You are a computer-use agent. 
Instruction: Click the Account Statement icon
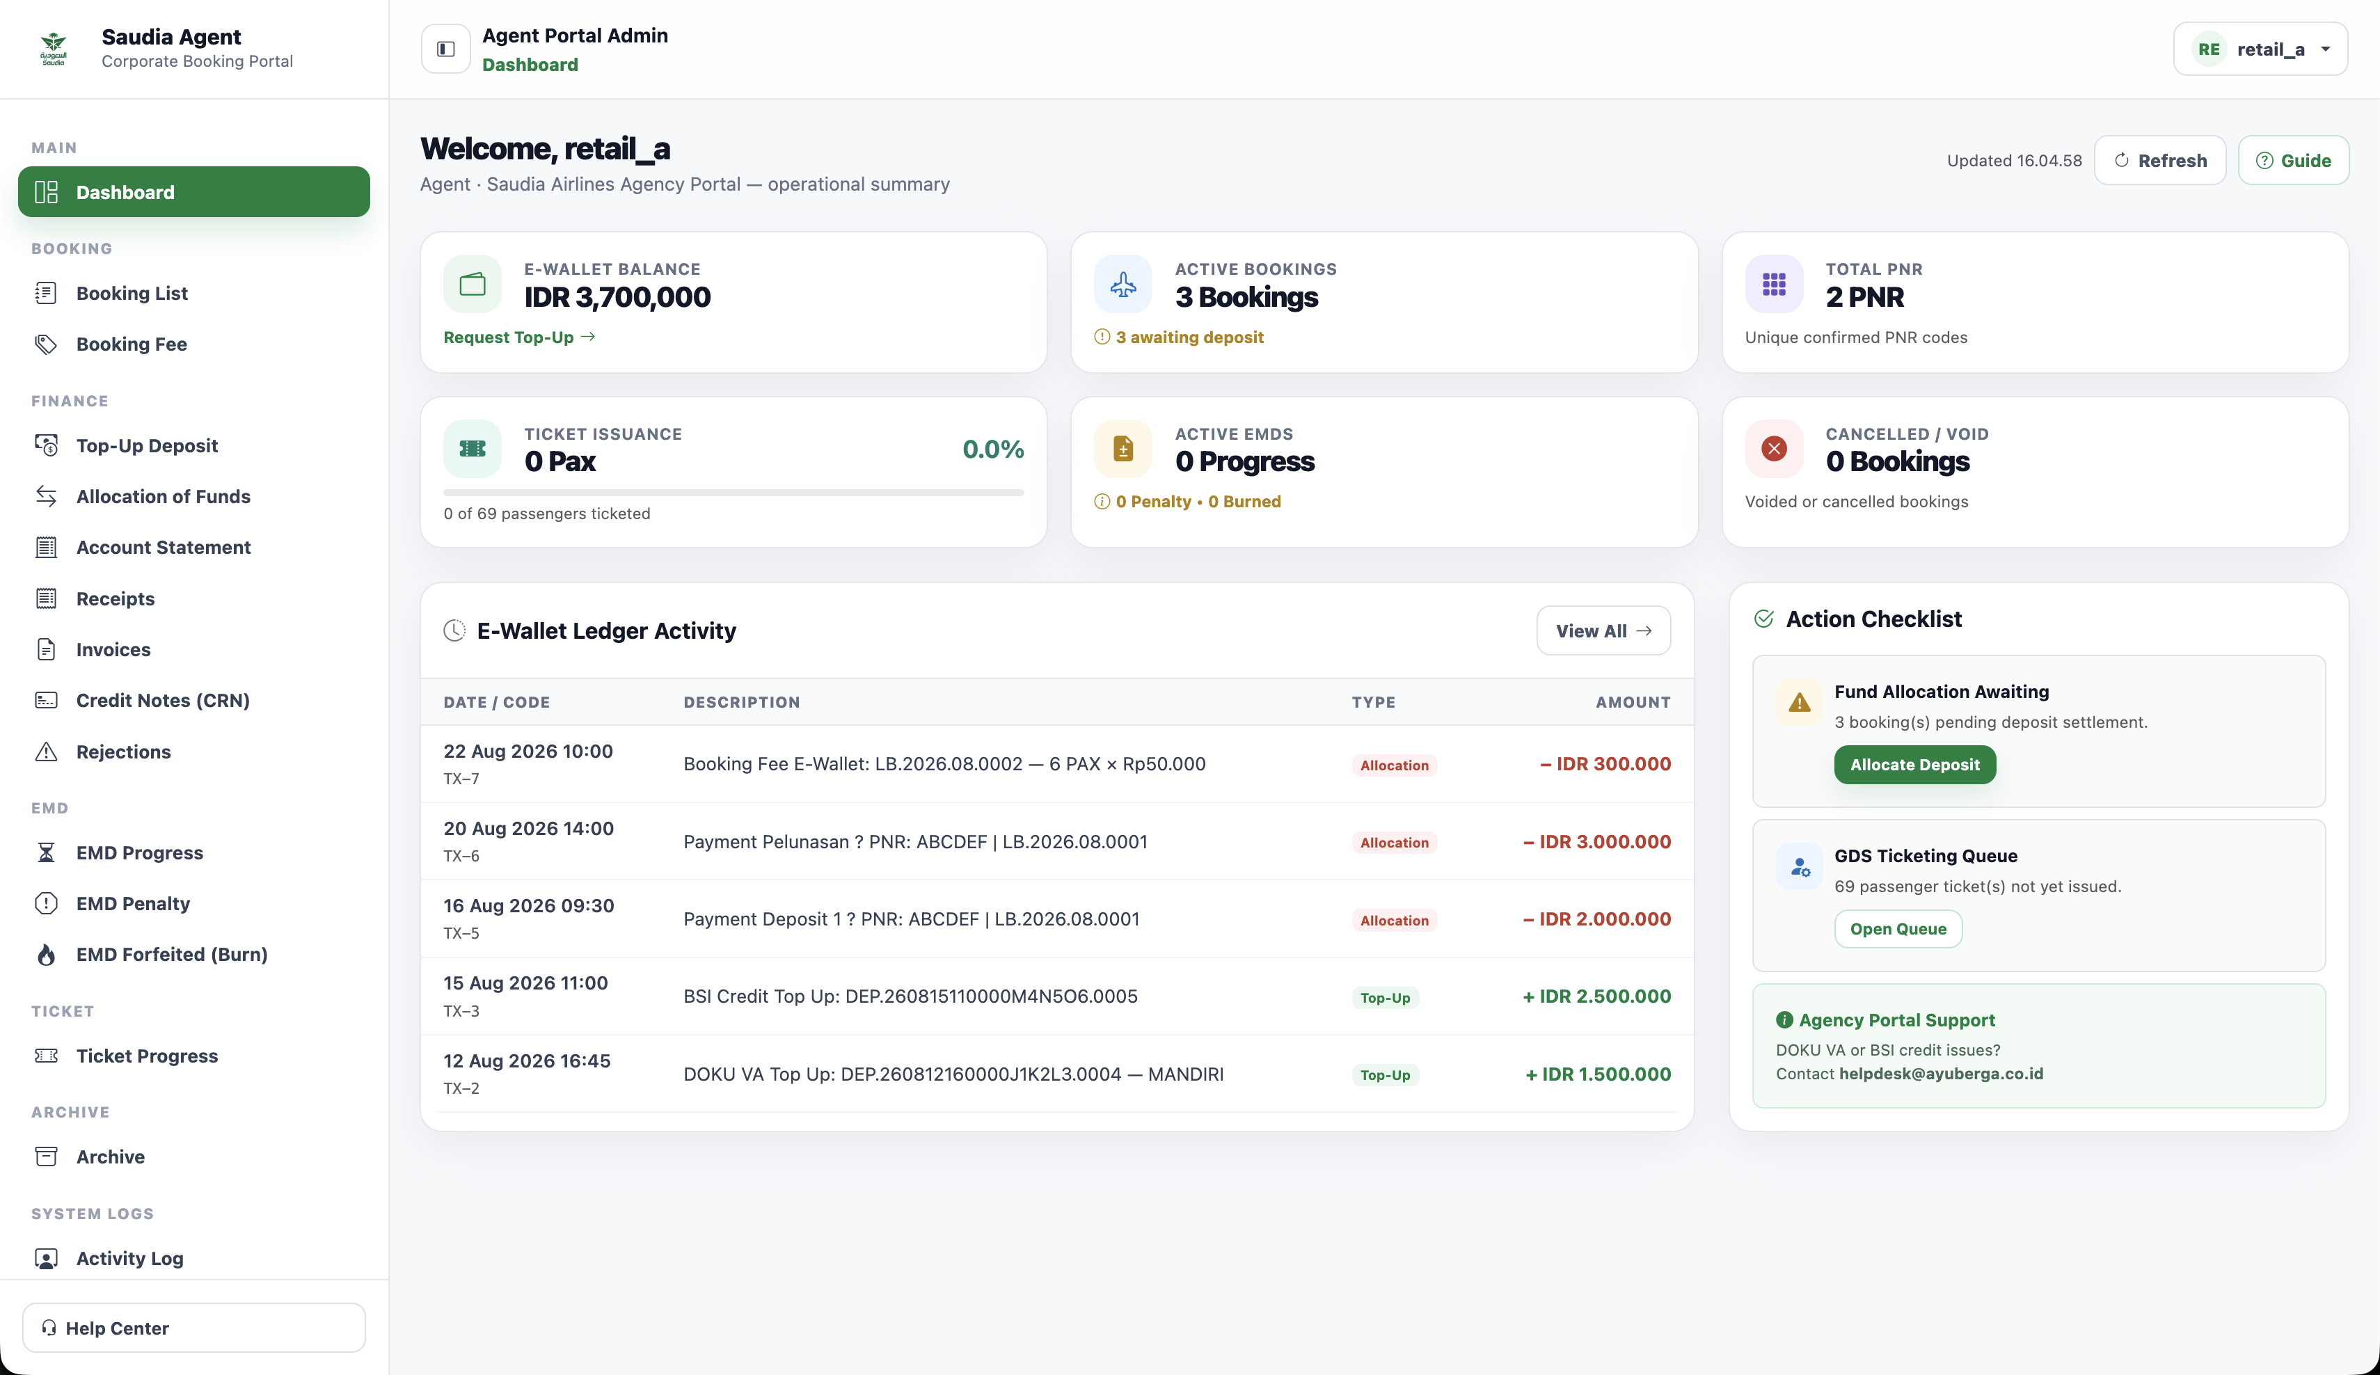(46, 548)
